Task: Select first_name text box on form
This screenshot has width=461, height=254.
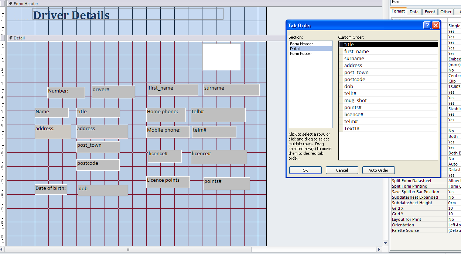Action: (173, 90)
